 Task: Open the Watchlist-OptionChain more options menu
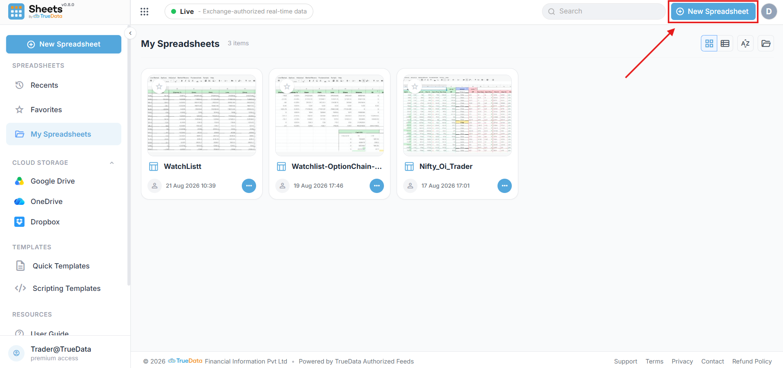[x=377, y=186]
